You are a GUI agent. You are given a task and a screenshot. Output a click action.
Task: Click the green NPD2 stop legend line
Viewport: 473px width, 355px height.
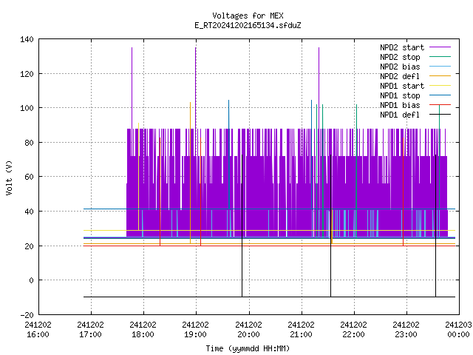[x=440, y=57]
